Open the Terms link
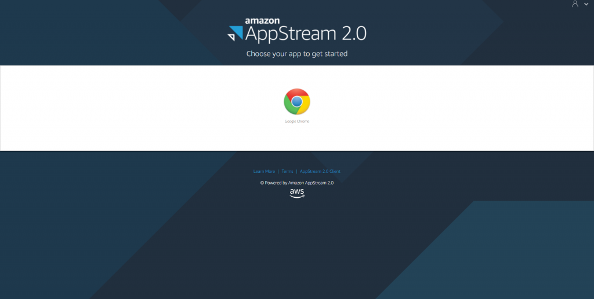The height and width of the screenshot is (299, 594). pyautogui.click(x=287, y=171)
